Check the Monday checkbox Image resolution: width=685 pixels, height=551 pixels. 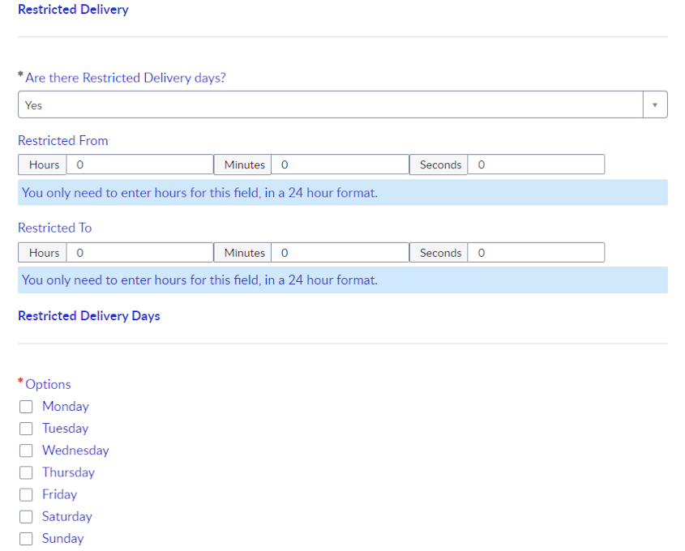26,407
